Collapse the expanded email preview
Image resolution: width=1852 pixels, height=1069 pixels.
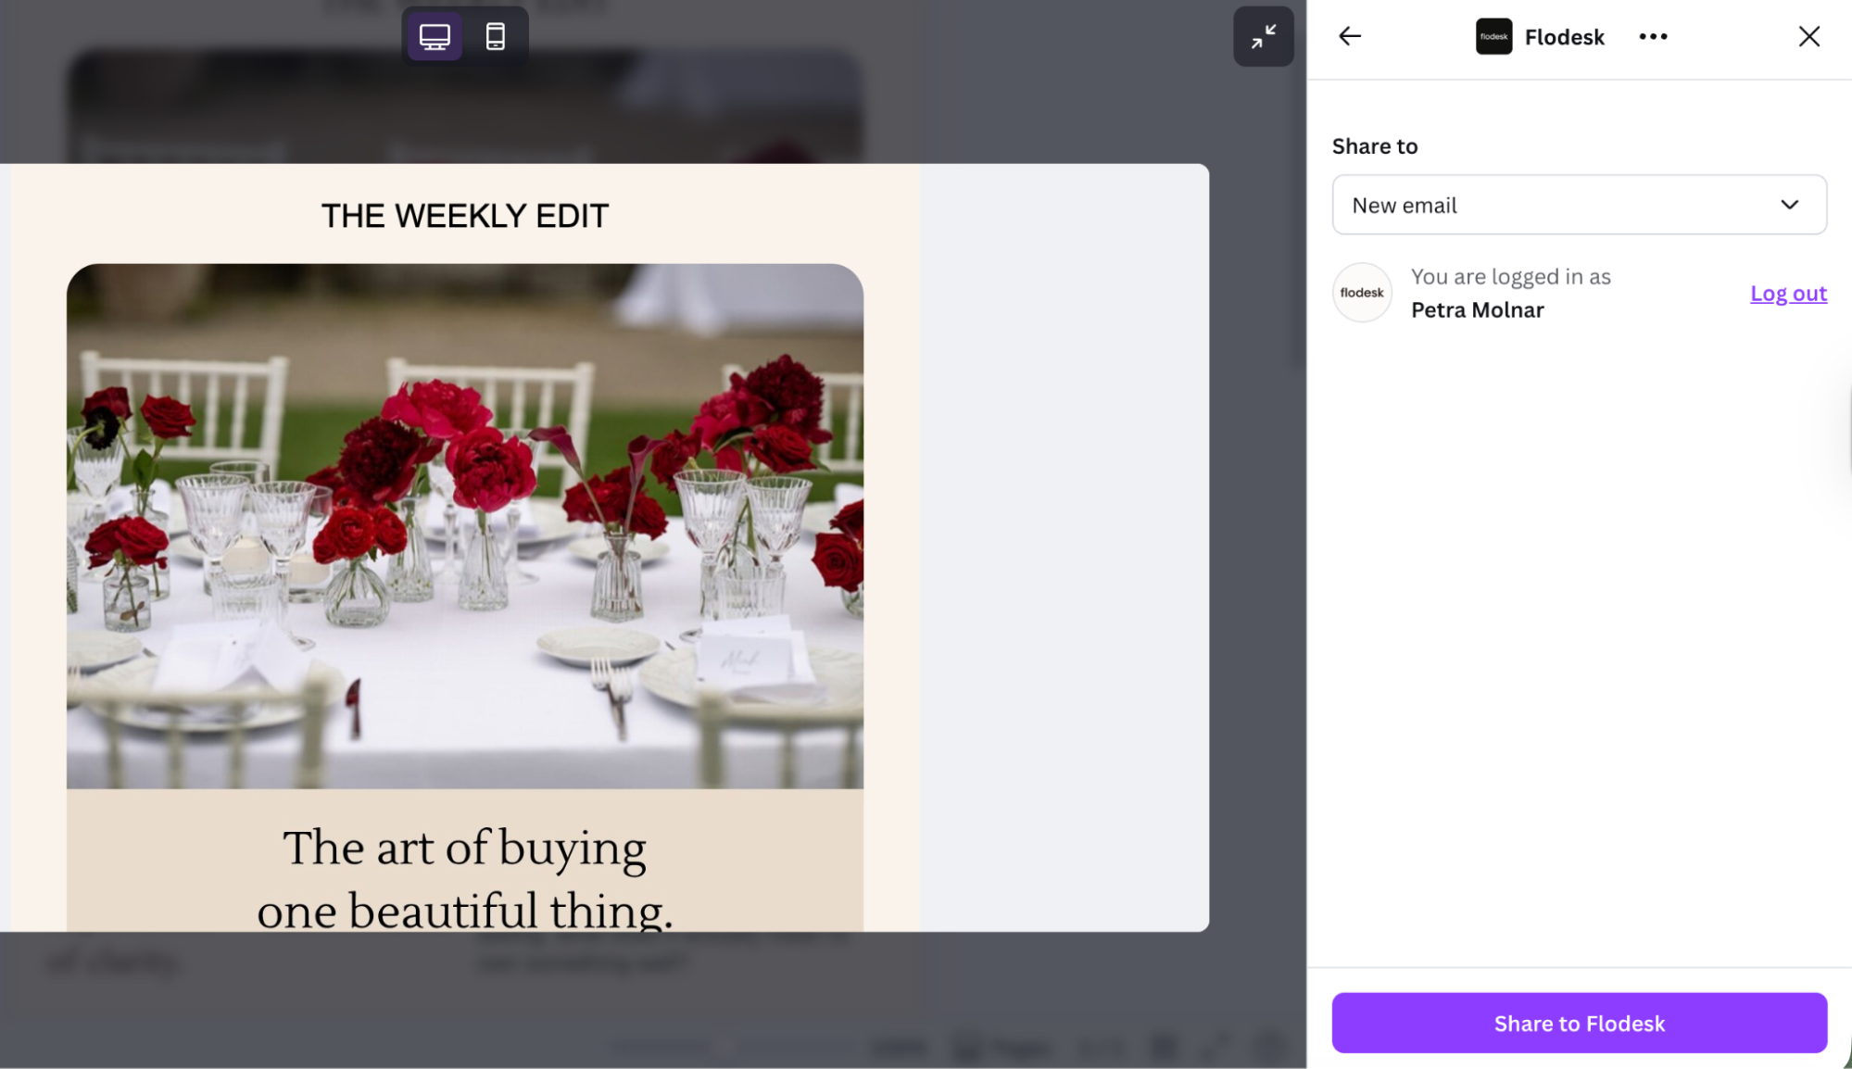point(1263,37)
